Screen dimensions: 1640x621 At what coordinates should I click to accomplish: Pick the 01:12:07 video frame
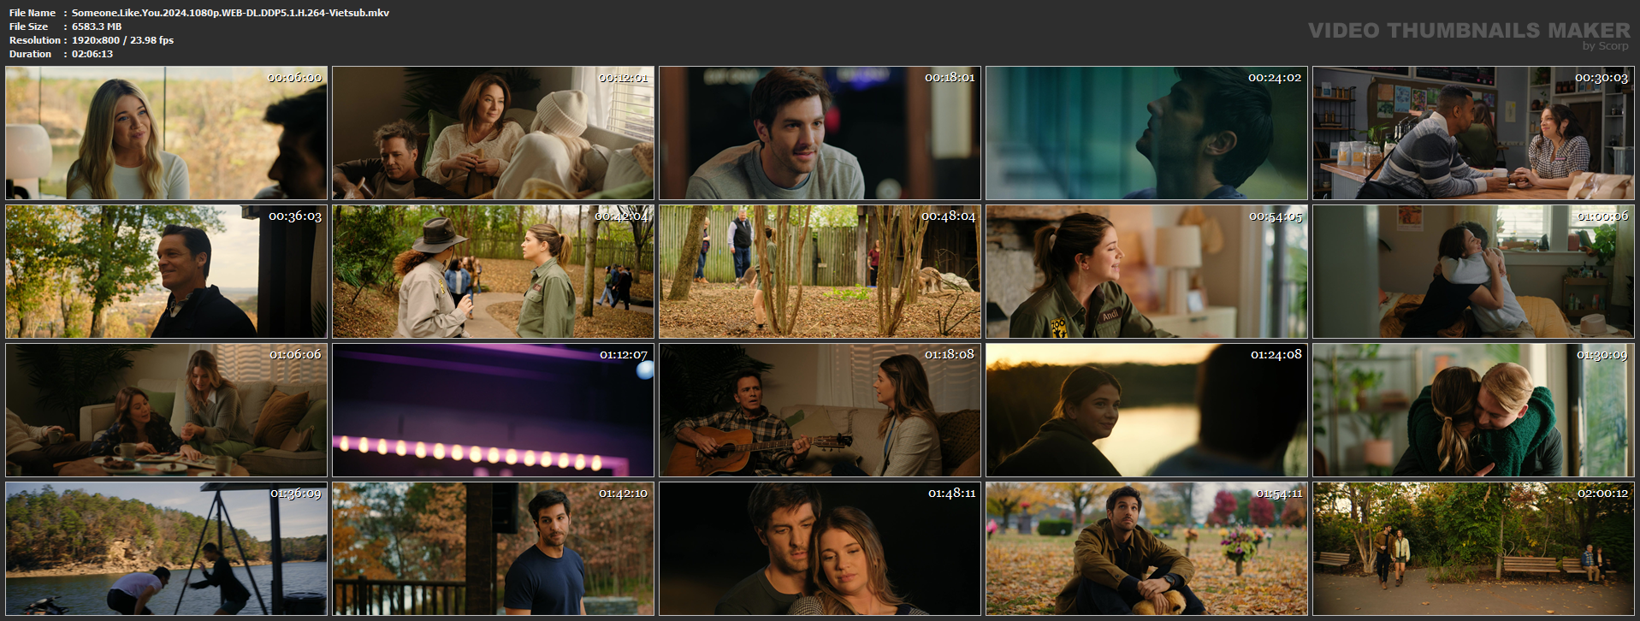tap(493, 410)
